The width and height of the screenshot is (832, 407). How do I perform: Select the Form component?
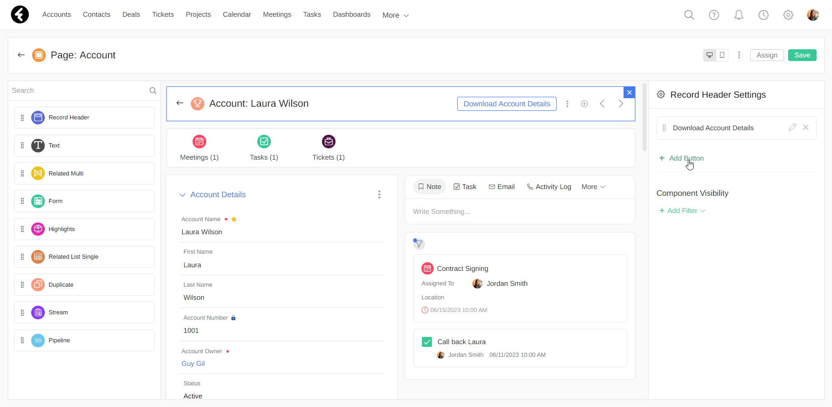tap(84, 201)
